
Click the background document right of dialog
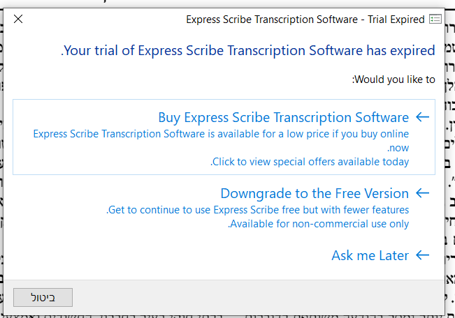[450, 139]
